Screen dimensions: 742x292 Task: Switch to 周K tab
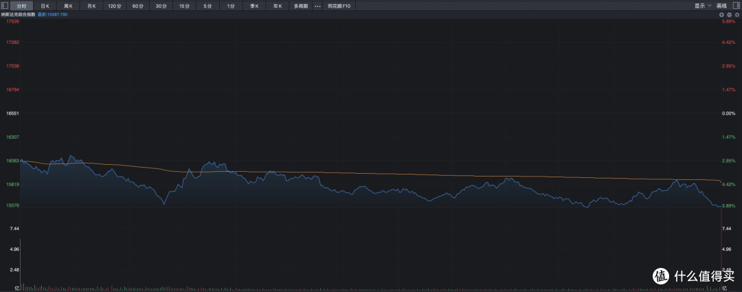[68, 6]
